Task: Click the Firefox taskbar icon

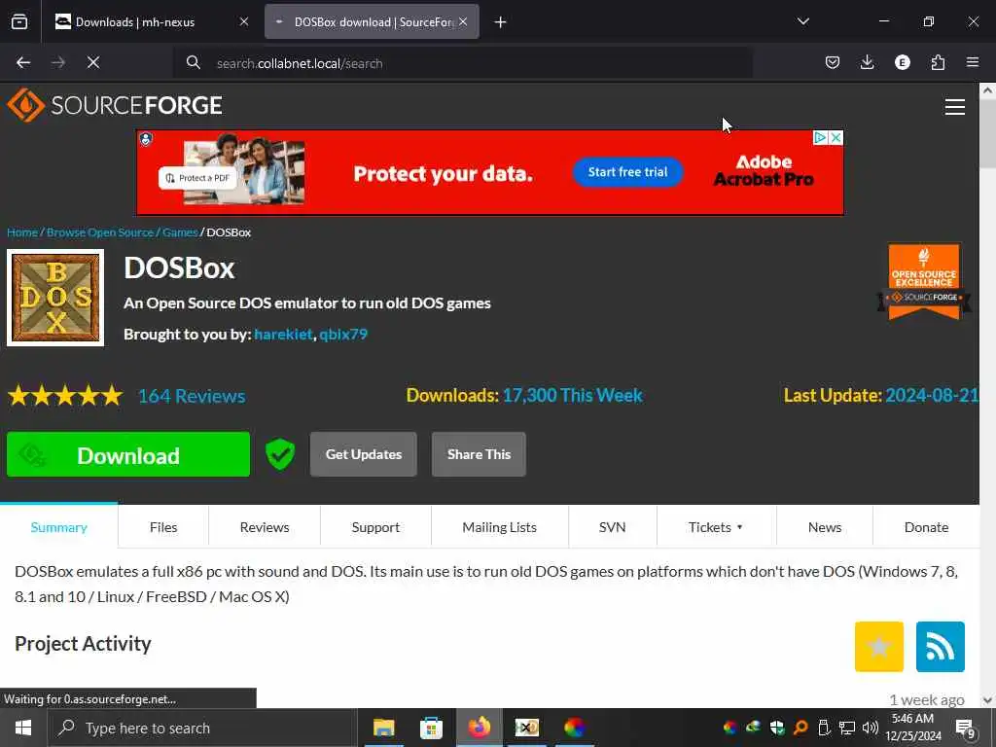Action: tap(479, 728)
